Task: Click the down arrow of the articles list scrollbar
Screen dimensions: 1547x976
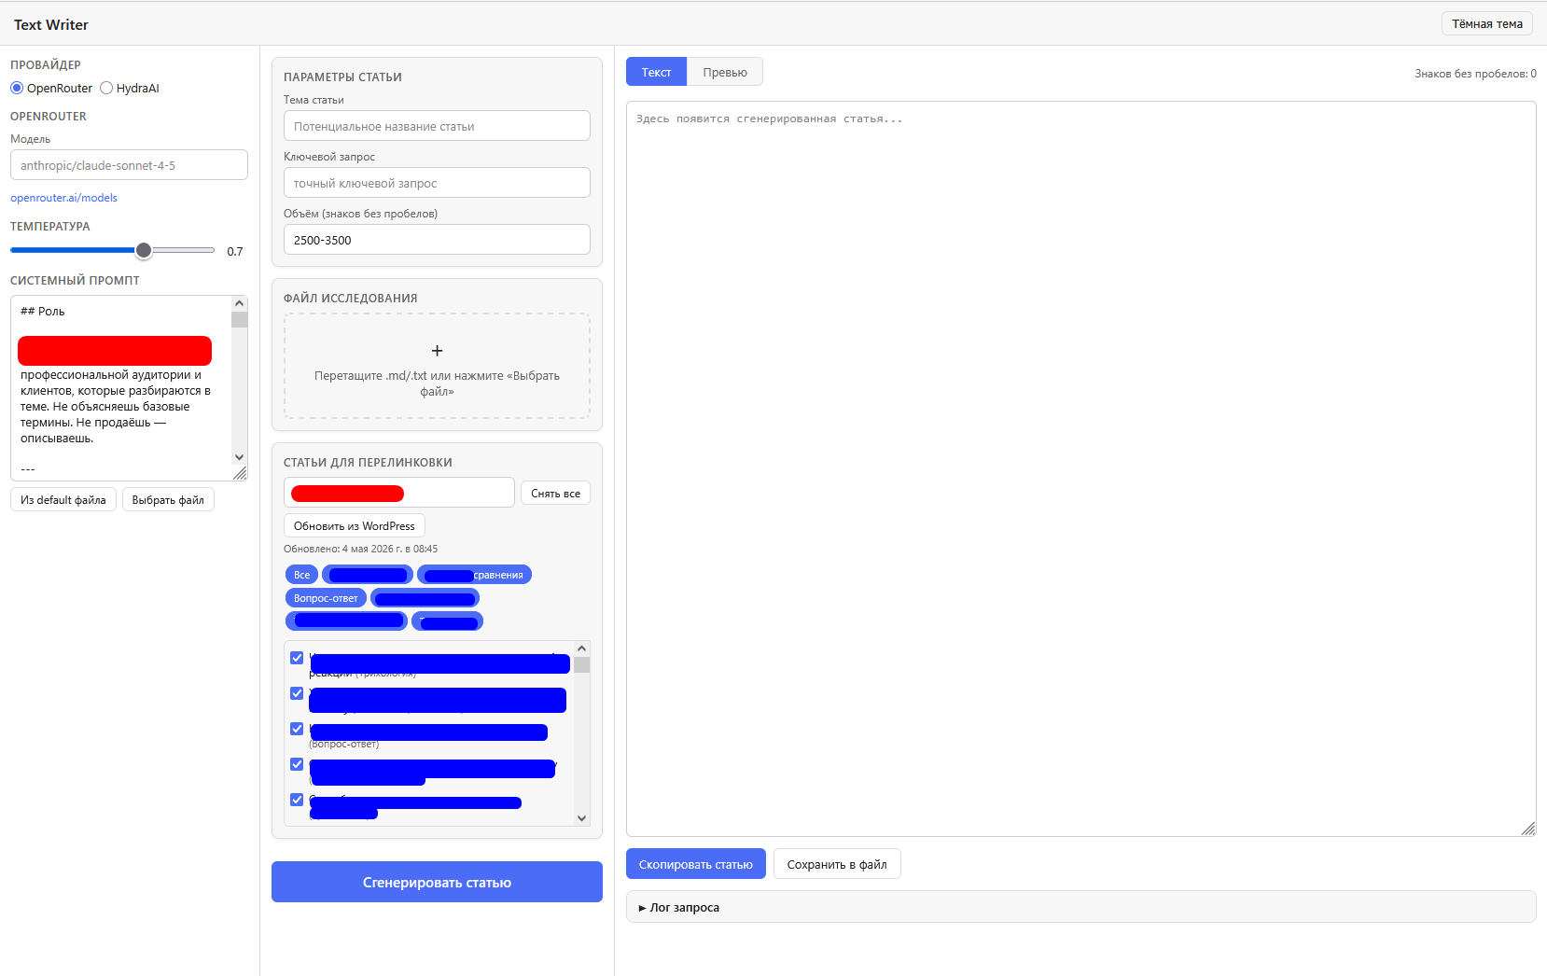Action: [x=582, y=818]
